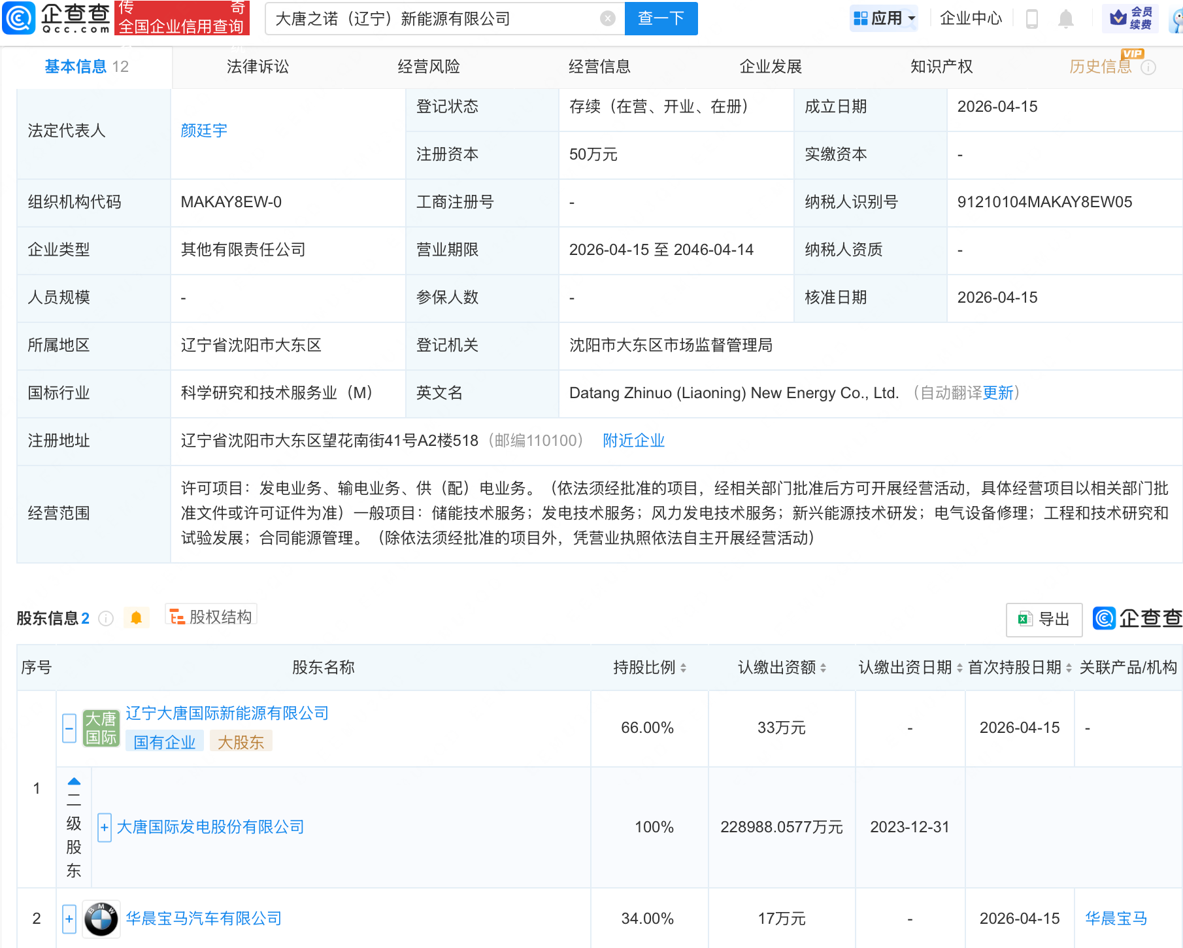
Task: Collapse 辽宁大唐国际新能源有限公司 with the minus box
Action: point(69,727)
